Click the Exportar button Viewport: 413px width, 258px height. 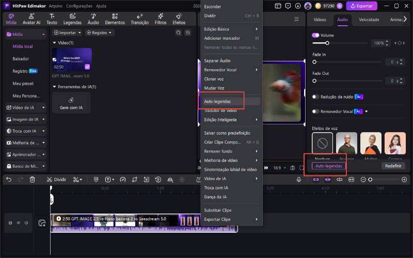pos(362,6)
